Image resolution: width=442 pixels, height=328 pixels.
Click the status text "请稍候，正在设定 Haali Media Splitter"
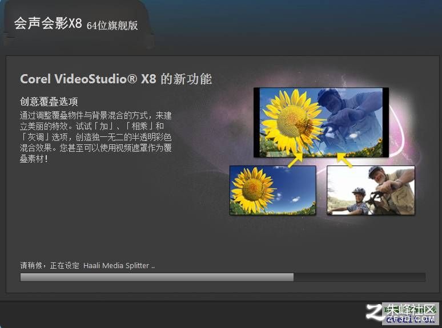pyautogui.click(x=87, y=265)
